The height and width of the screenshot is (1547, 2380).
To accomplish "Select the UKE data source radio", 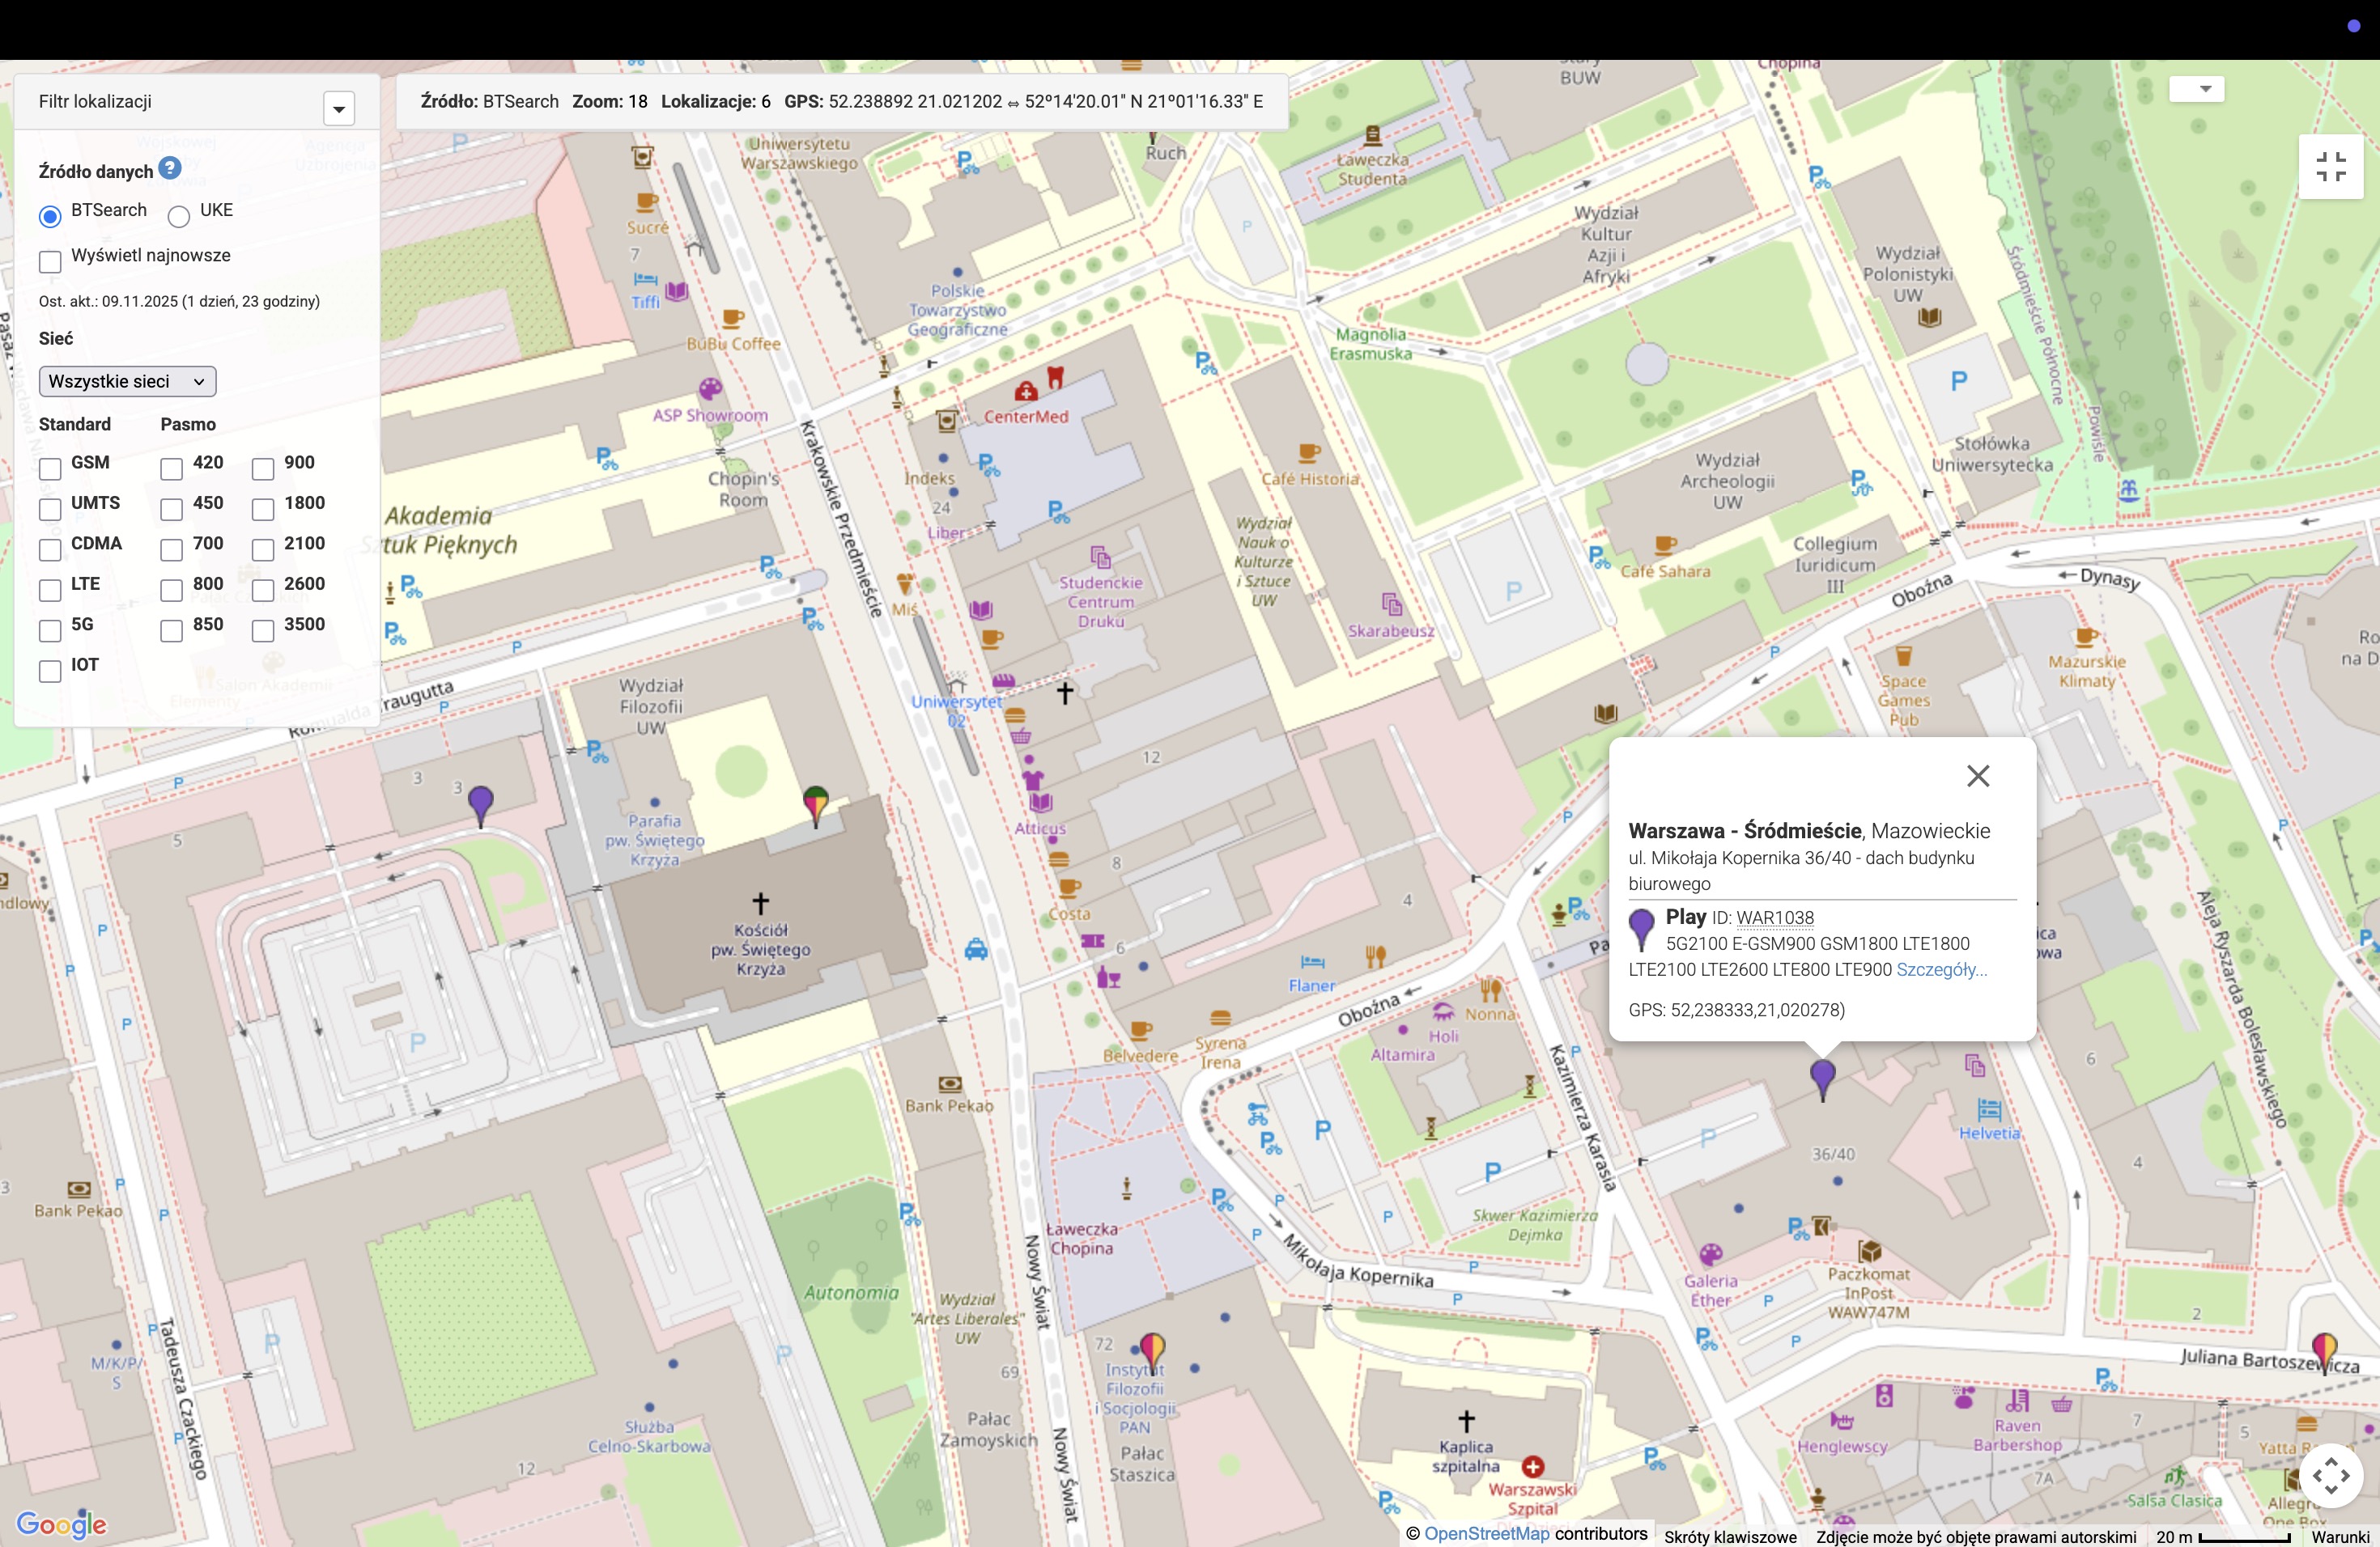I will click(x=179, y=216).
